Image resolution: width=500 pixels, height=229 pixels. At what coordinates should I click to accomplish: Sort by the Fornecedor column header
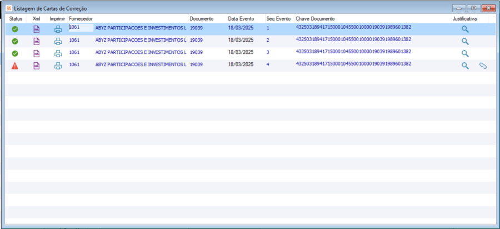pos(81,19)
